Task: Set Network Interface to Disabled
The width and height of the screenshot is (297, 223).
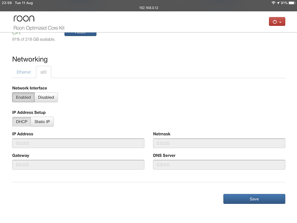Action: pos(46,97)
